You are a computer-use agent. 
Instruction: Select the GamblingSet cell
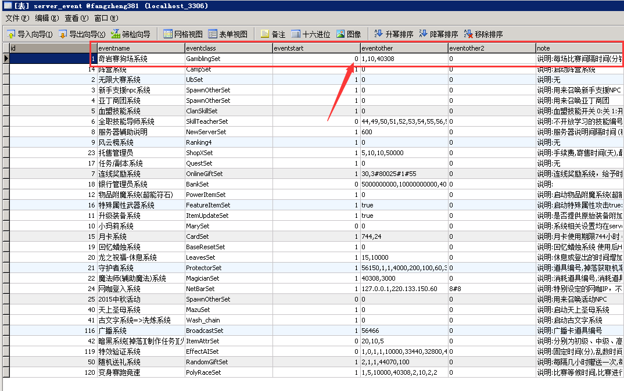[229, 59]
